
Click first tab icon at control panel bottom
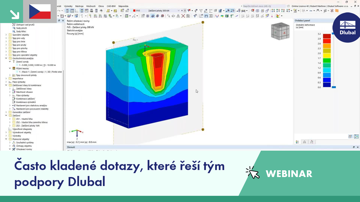pos(297,142)
